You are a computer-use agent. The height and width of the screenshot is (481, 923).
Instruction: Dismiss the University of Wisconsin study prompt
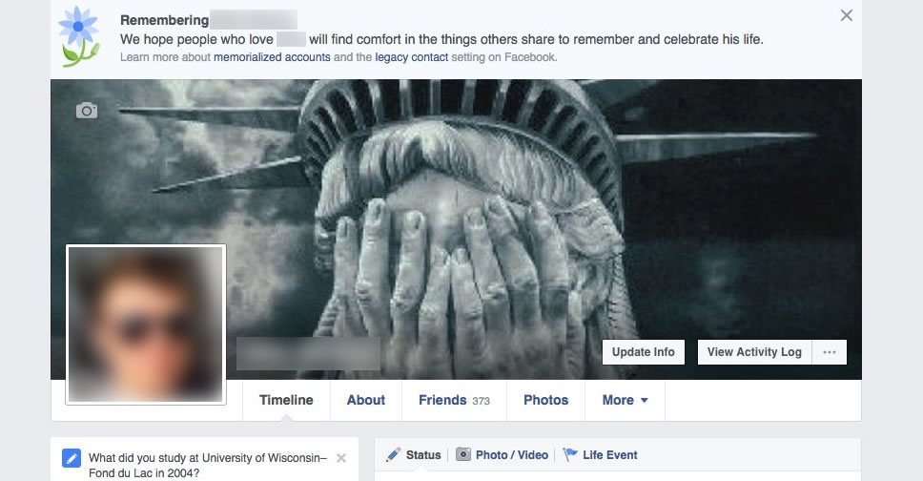(341, 458)
